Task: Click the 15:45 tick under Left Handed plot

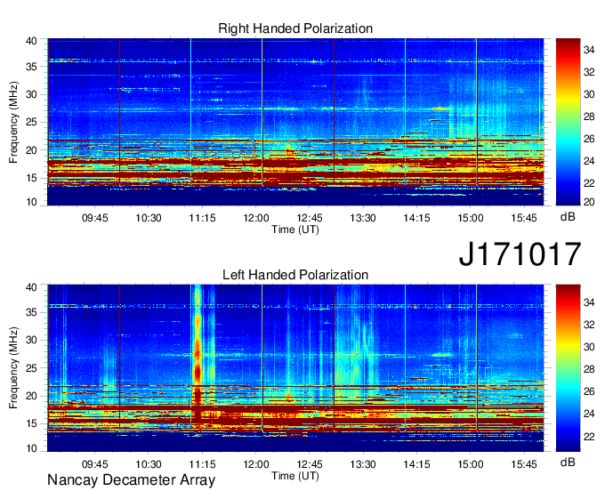Action: click(x=524, y=464)
